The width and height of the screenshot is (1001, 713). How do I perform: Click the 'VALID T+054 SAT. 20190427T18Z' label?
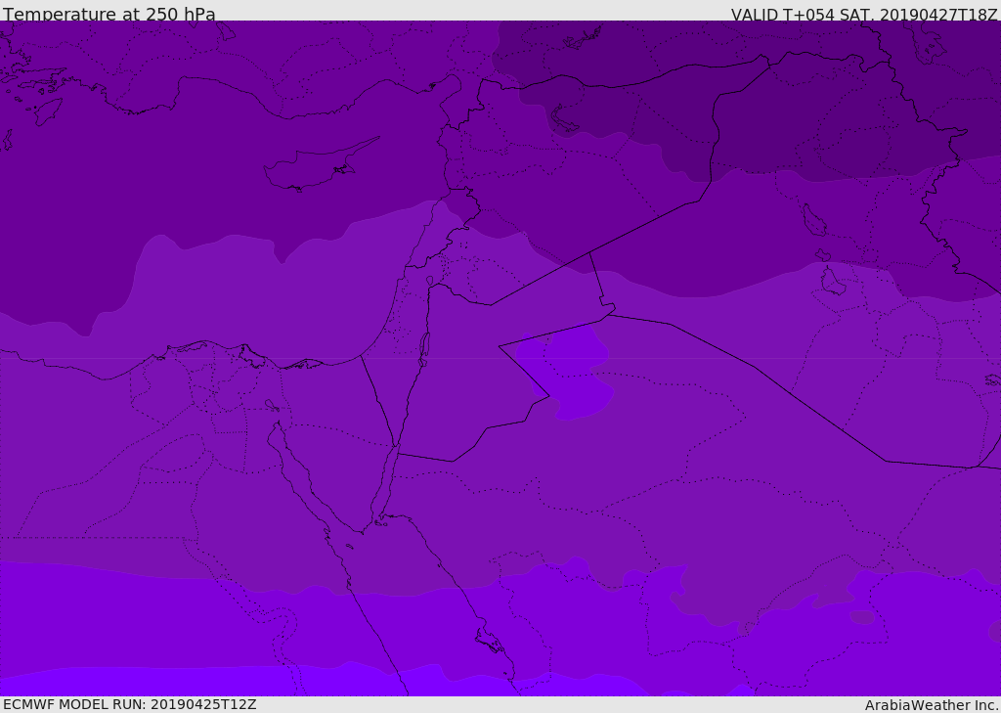click(x=864, y=14)
